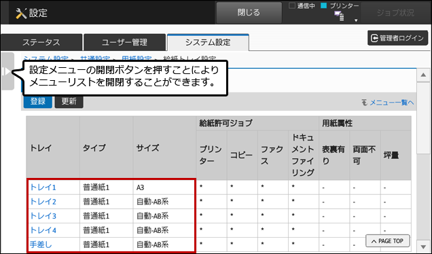Click the 更新 button
The width and height of the screenshot is (432, 254).
(69, 101)
